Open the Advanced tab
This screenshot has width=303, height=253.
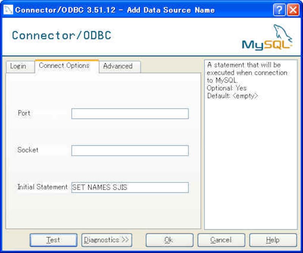(x=118, y=66)
